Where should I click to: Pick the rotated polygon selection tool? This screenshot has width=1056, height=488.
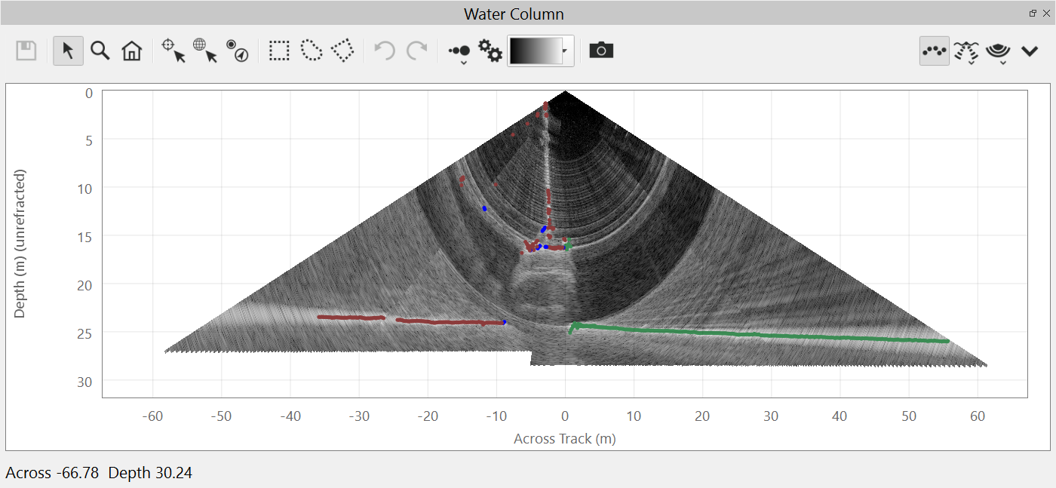click(343, 51)
